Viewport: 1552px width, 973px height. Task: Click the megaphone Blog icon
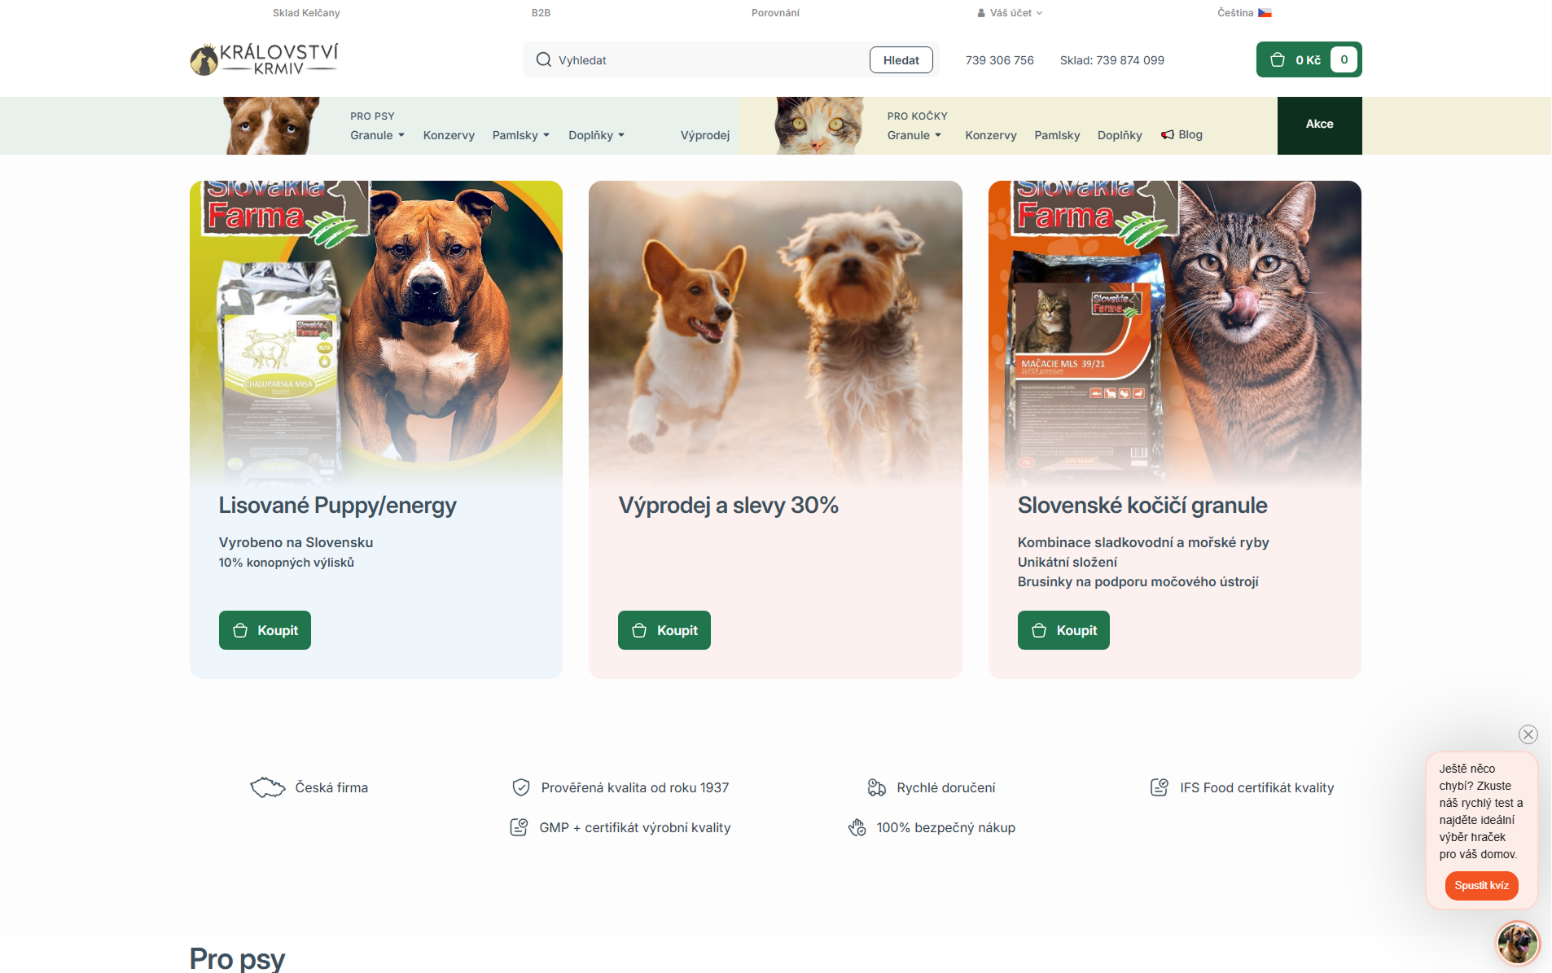tap(1168, 135)
